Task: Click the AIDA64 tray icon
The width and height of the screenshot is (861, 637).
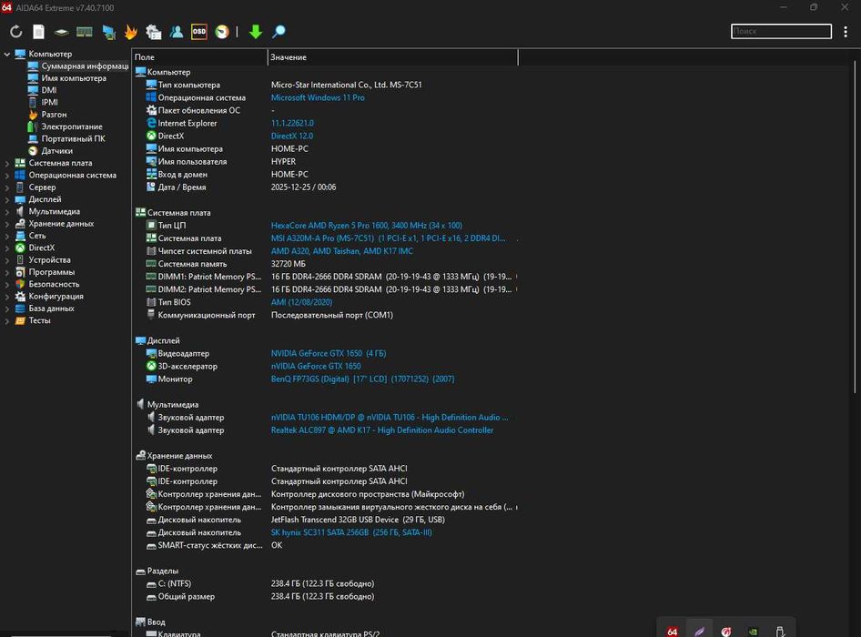Action: pyautogui.click(x=672, y=632)
